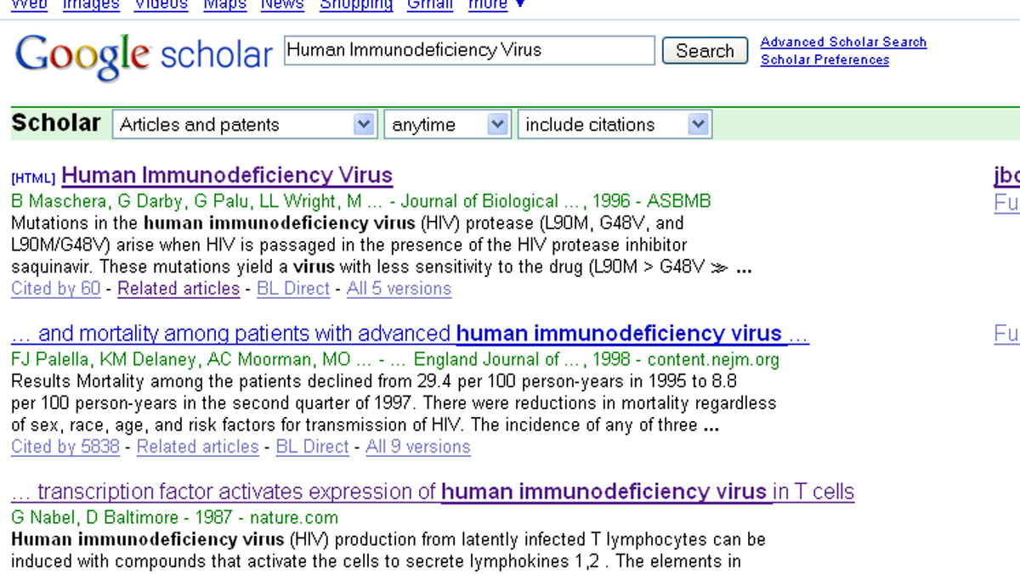Click BL Direct under first result
Viewport: 1020px width, 574px height.
tap(293, 289)
